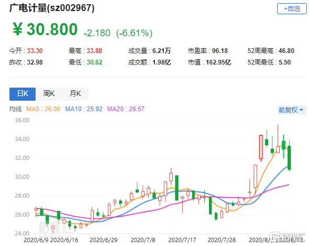This screenshot has width=309, height=246.
Task: Click the last green candlestick on the chart
Action: click(x=289, y=158)
